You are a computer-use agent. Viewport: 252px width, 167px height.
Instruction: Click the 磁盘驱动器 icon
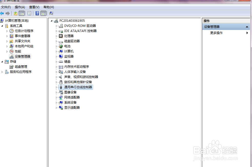point(61,41)
